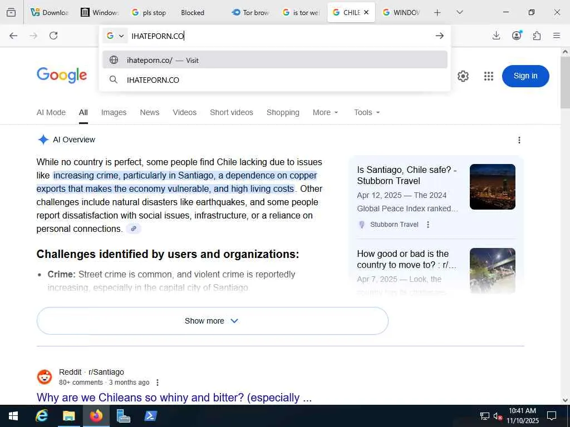
Task: Select the Videos search filter
Action: tap(185, 112)
